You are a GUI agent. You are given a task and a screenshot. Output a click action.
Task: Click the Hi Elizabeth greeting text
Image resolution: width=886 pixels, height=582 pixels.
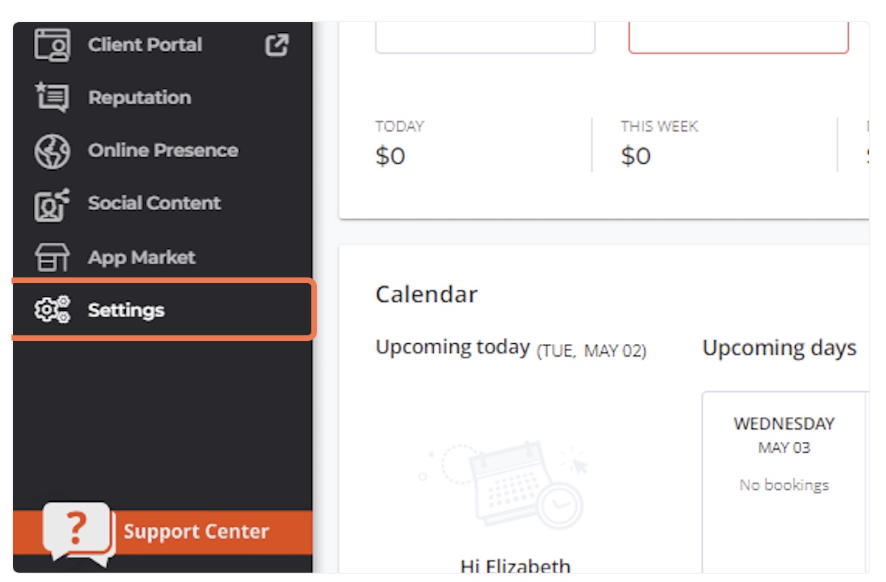[515, 566]
